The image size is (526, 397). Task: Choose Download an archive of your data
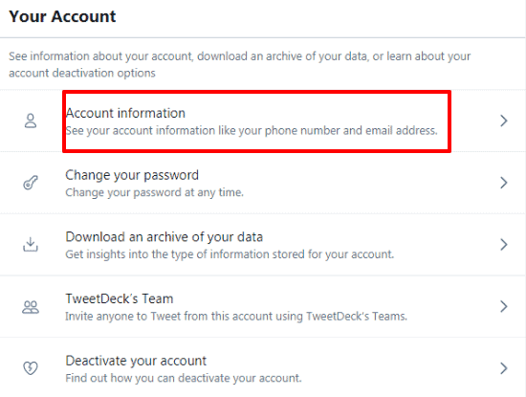click(164, 237)
